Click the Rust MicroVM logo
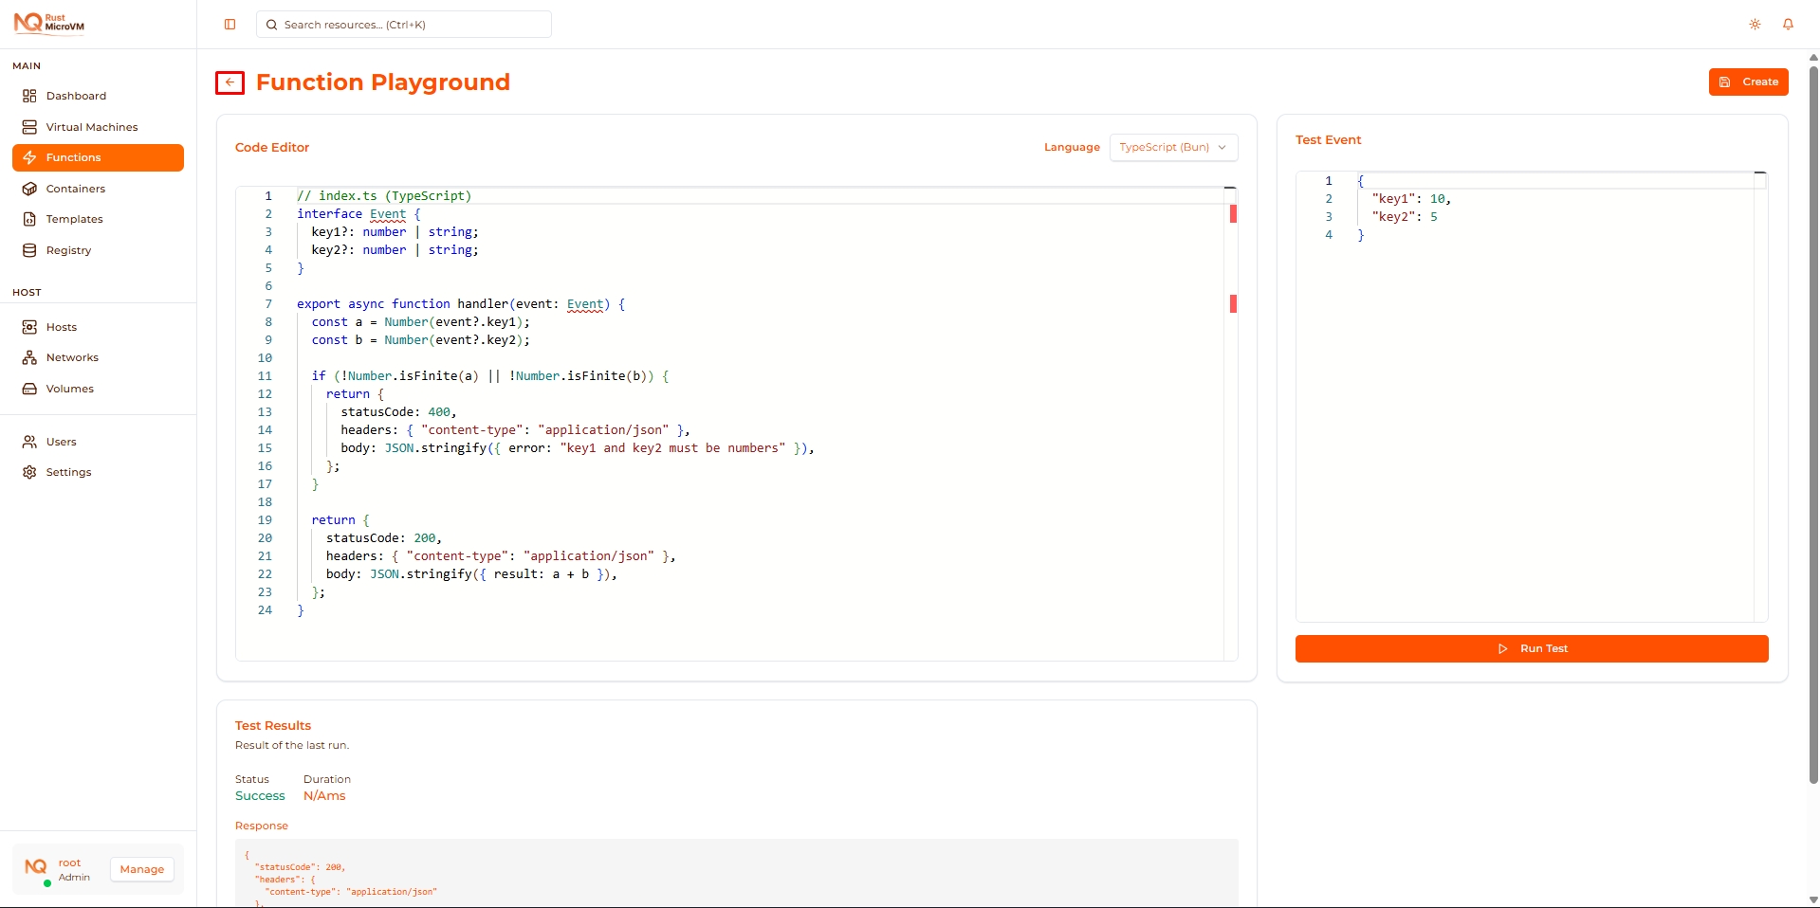Viewport: 1820px width, 908px height. (49, 23)
